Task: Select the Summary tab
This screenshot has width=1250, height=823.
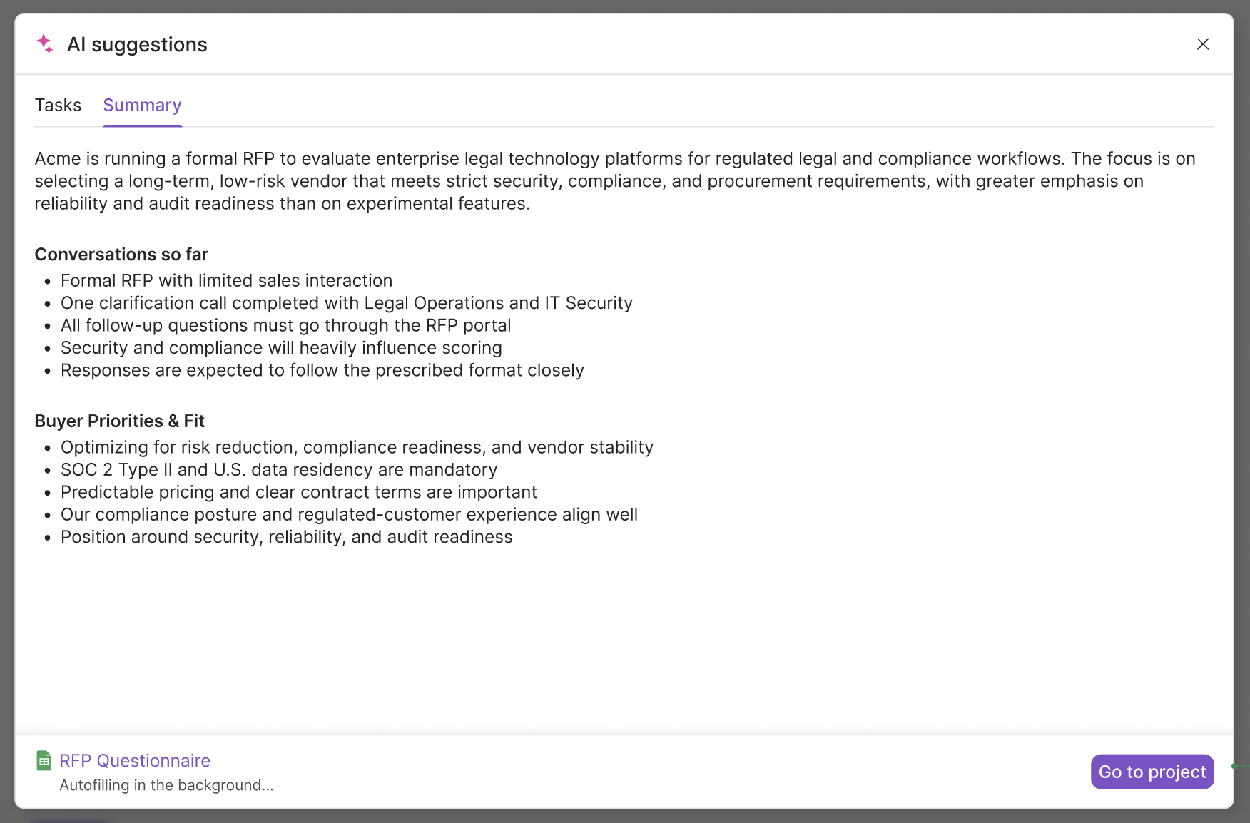Action: coord(142,106)
